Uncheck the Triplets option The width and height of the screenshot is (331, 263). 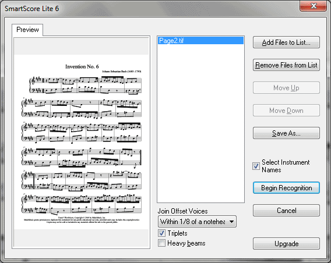tap(161, 233)
